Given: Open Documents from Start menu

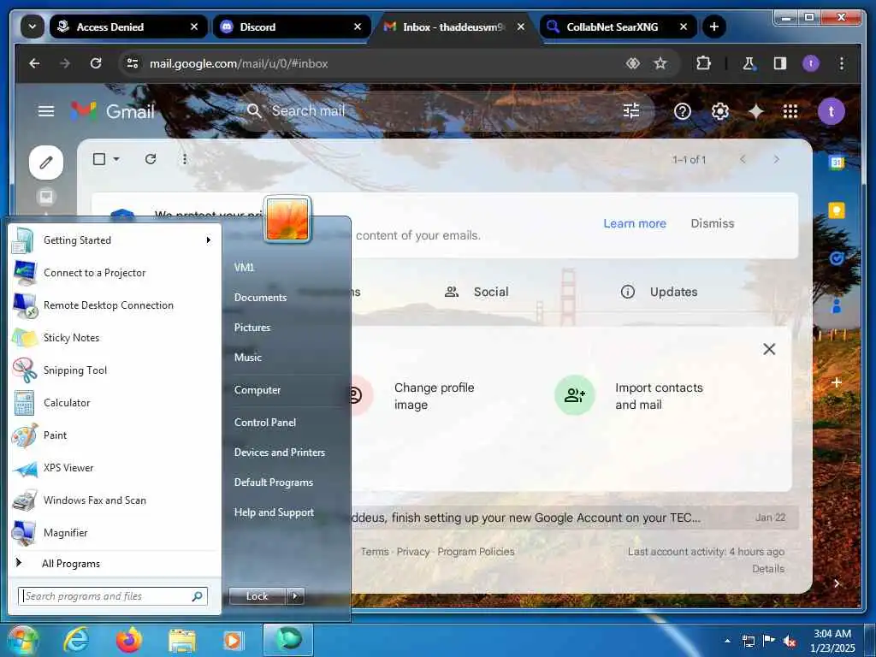Looking at the screenshot, I should [260, 298].
